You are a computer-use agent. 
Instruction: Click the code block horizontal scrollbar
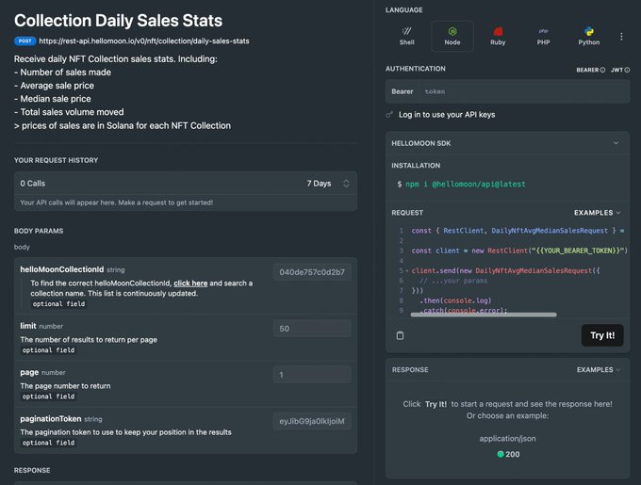pyautogui.click(x=484, y=315)
